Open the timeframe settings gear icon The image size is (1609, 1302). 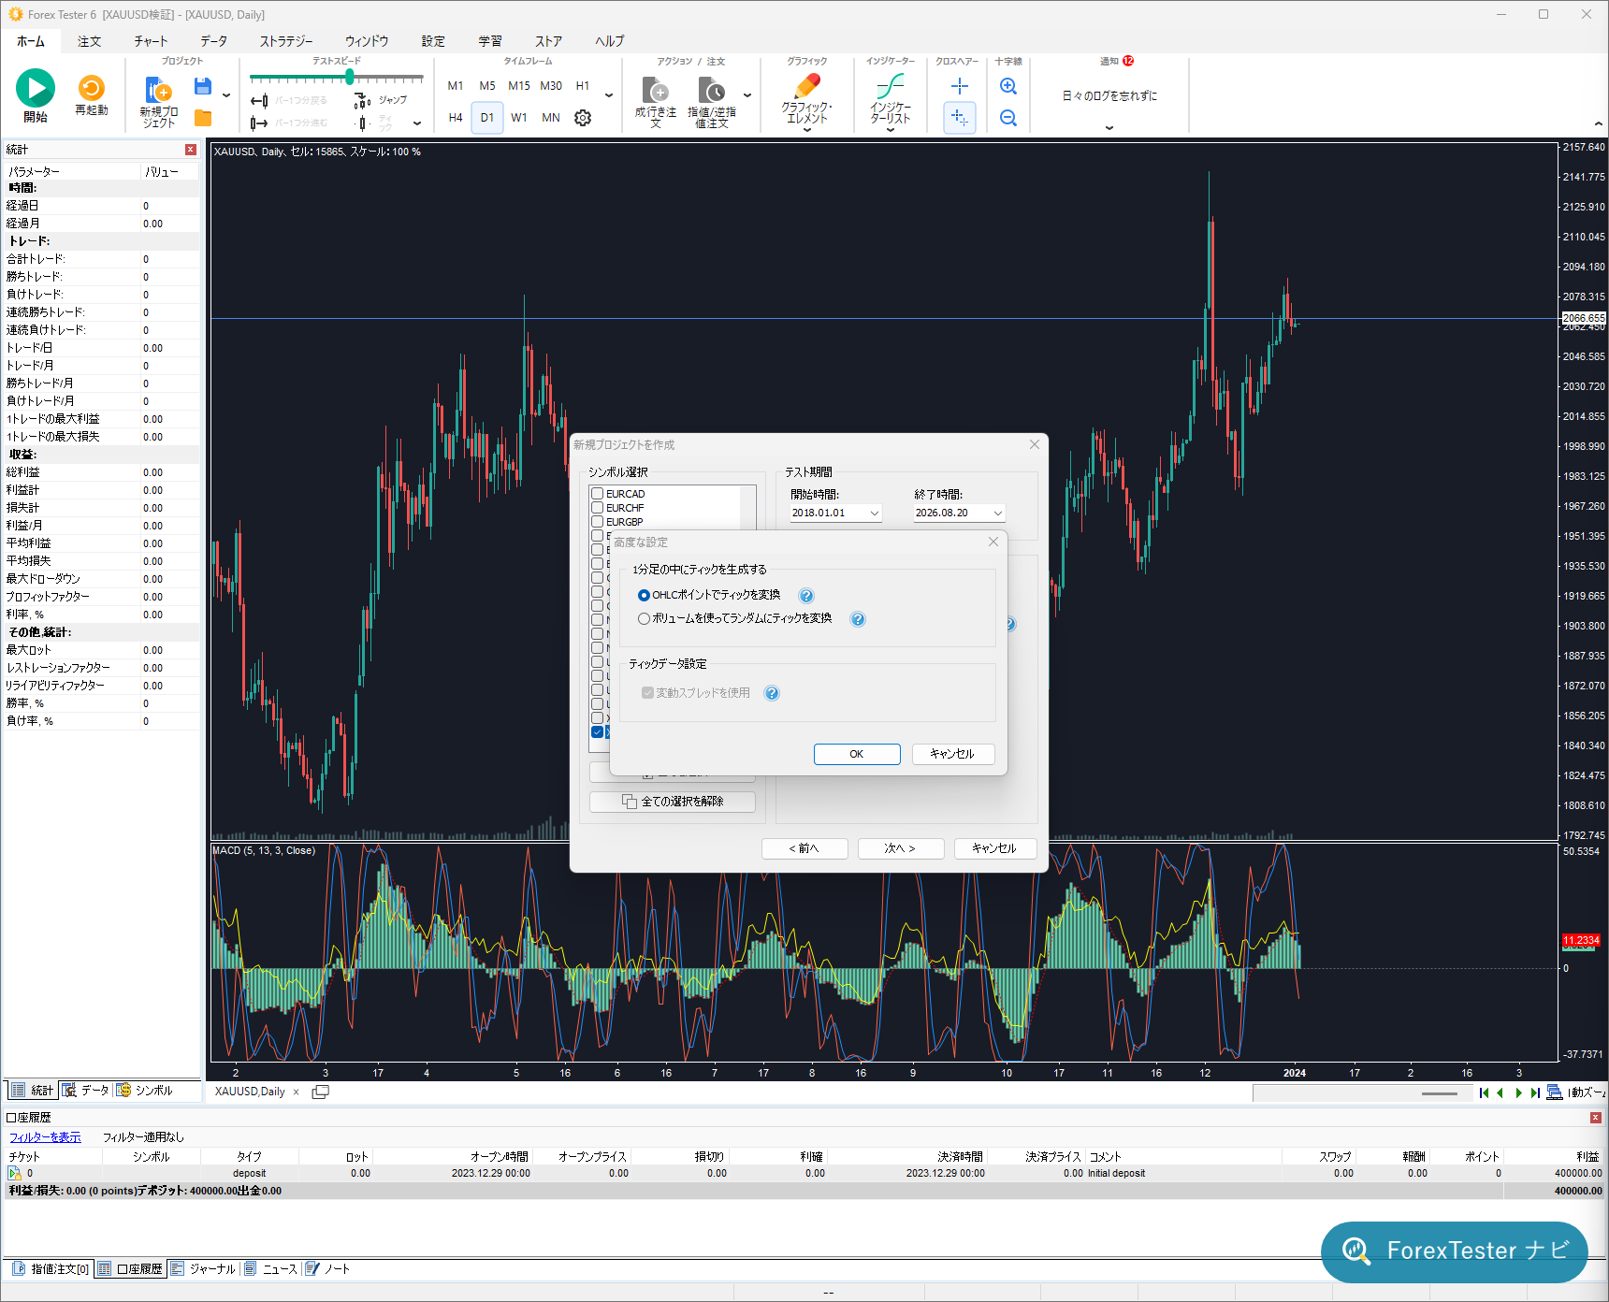[583, 118]
